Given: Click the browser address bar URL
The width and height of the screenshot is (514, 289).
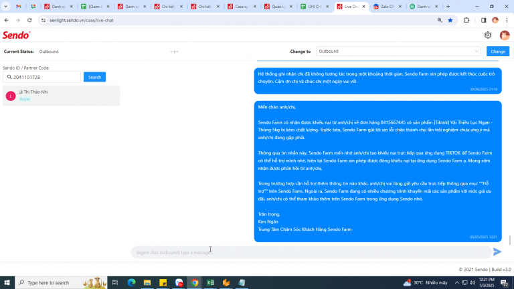Looking at the screenshot, I should click(x=82, y=20).
